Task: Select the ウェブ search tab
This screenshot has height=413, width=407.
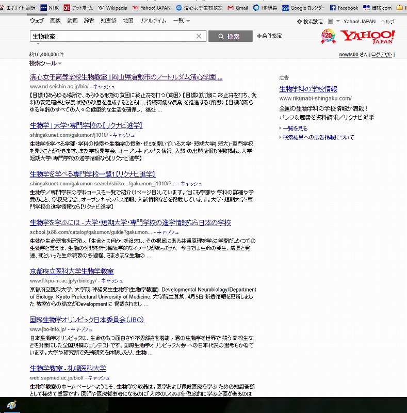Action: 37,21
